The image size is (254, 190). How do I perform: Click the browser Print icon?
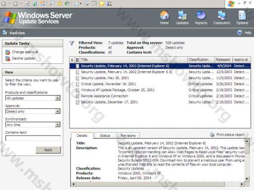(86, 4)
